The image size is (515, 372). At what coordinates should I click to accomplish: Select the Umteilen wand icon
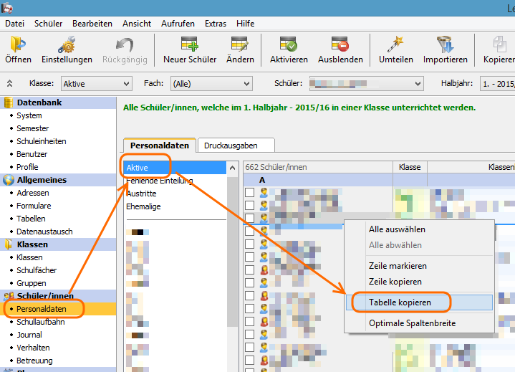[395, 45]
